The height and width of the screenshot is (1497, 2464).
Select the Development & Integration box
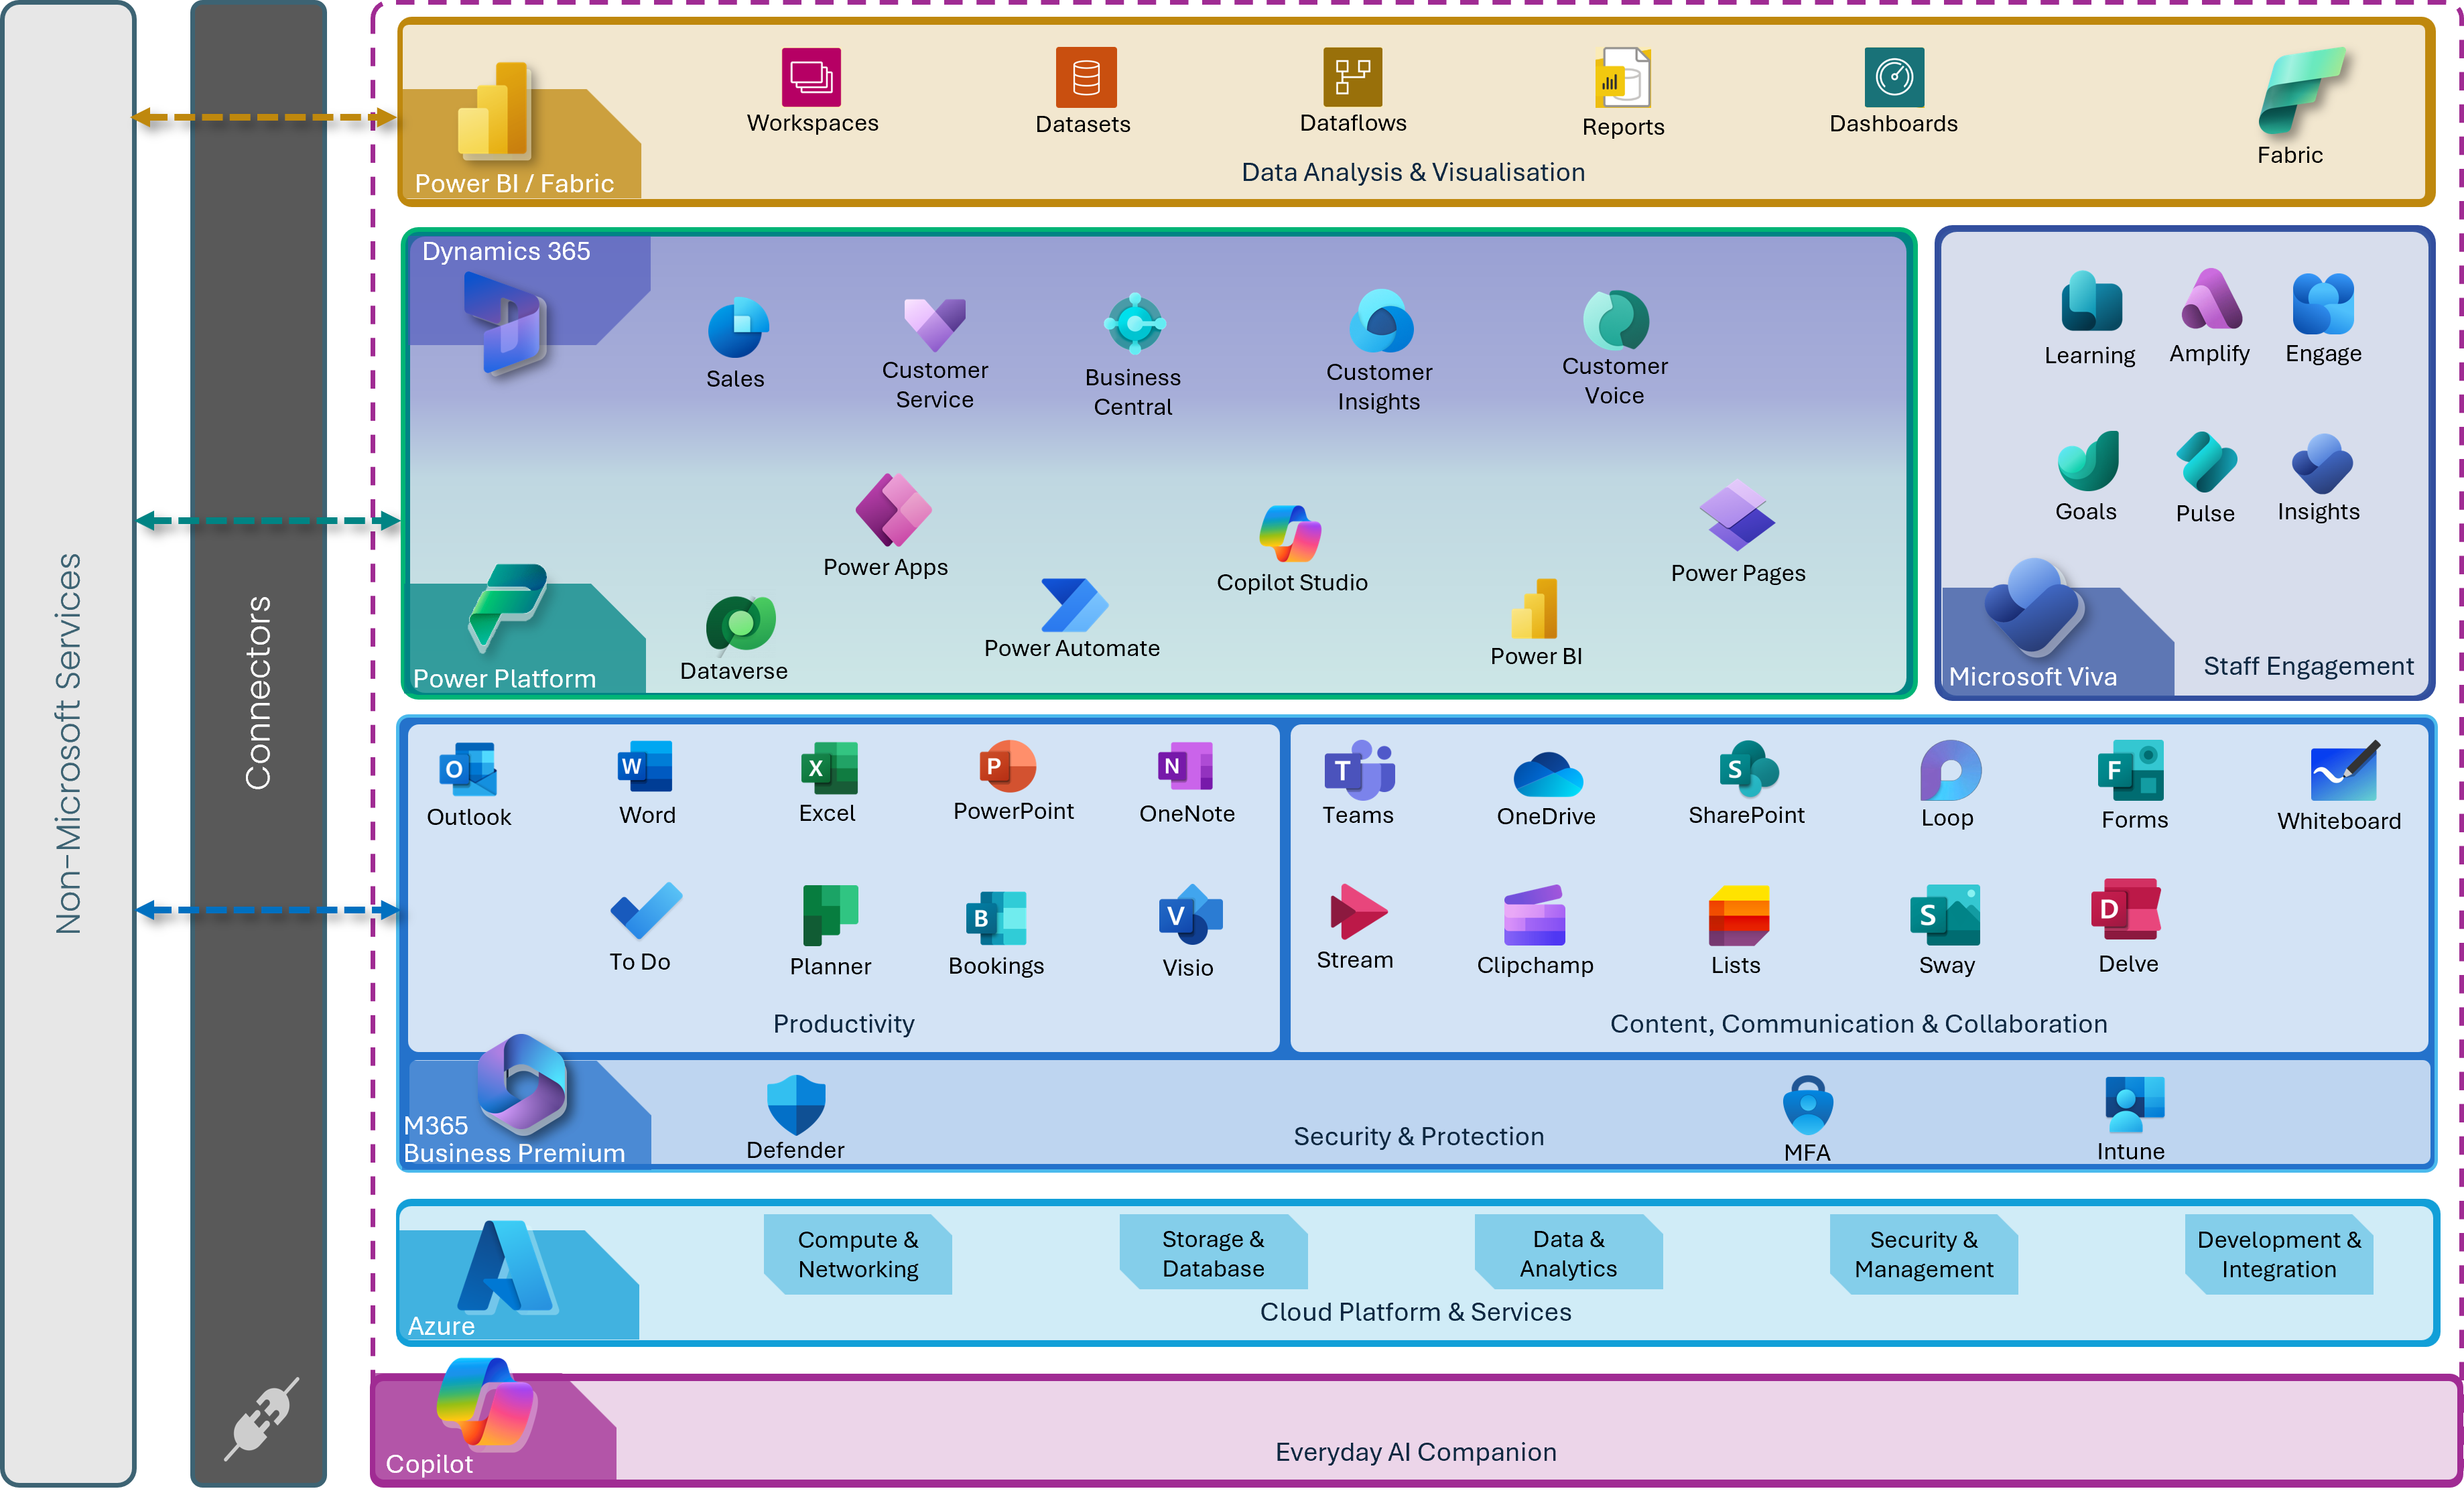click(2278, 1254)
